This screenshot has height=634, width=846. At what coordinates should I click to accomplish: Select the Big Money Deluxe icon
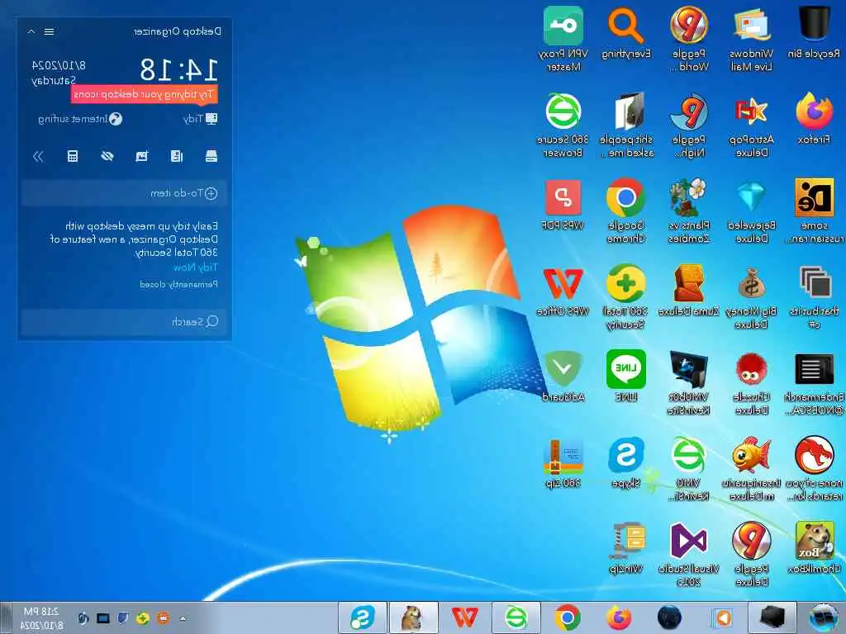[751, 297]
